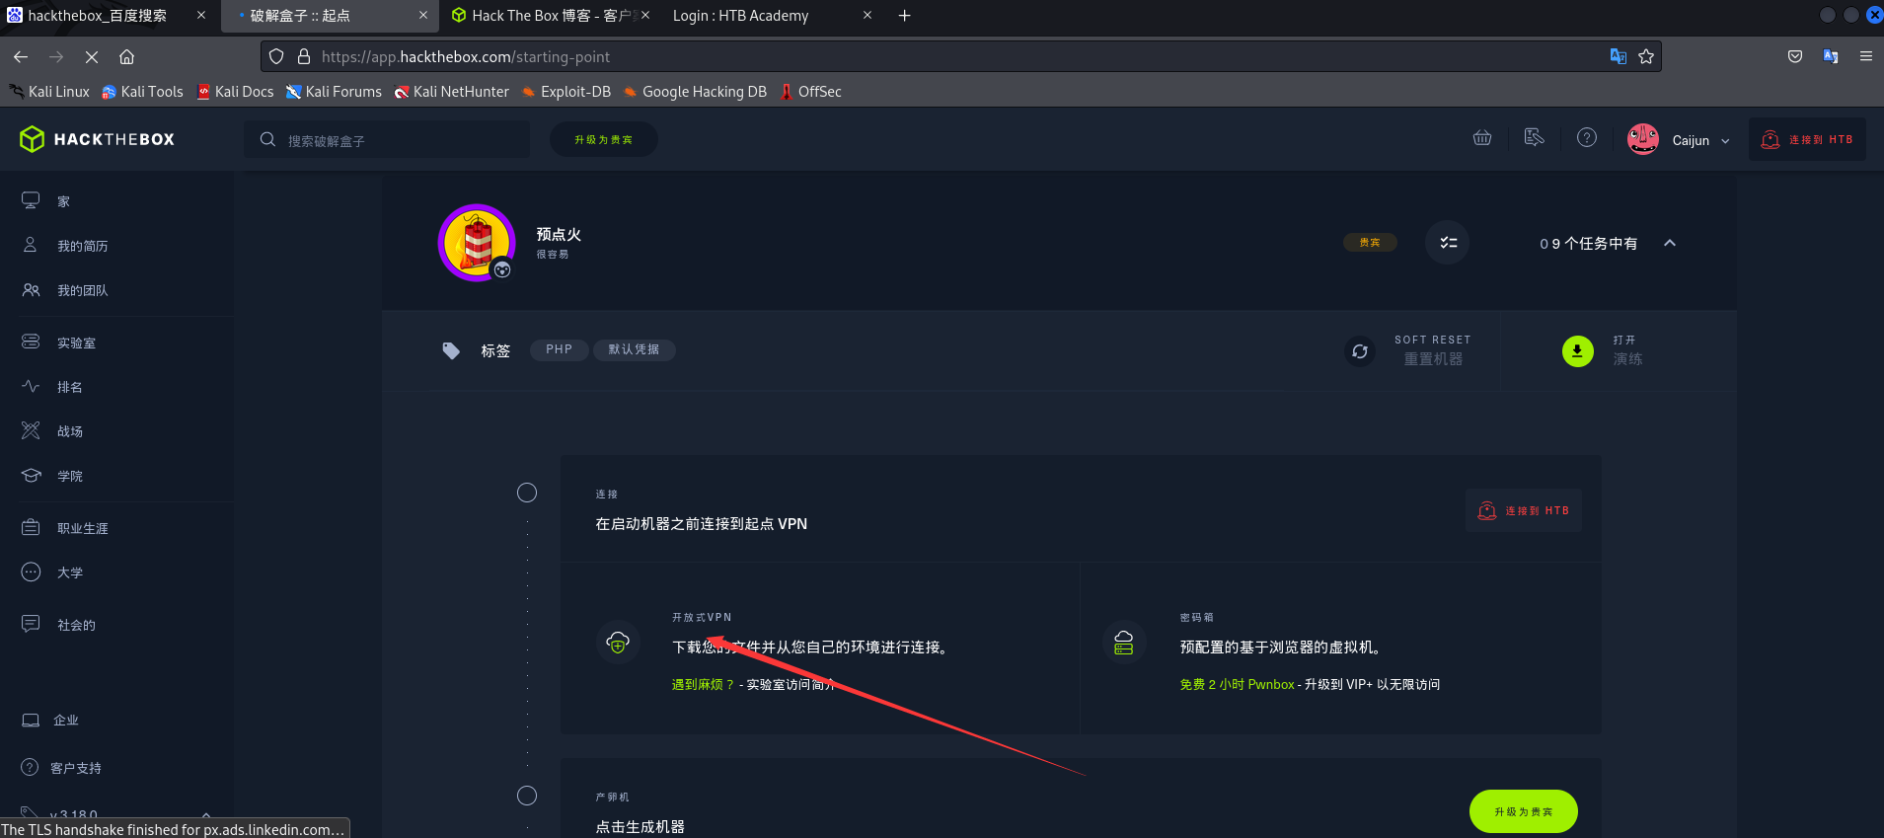Open Kali Forums bookmark
This screenshot has width=1884, height=838.
334,92
